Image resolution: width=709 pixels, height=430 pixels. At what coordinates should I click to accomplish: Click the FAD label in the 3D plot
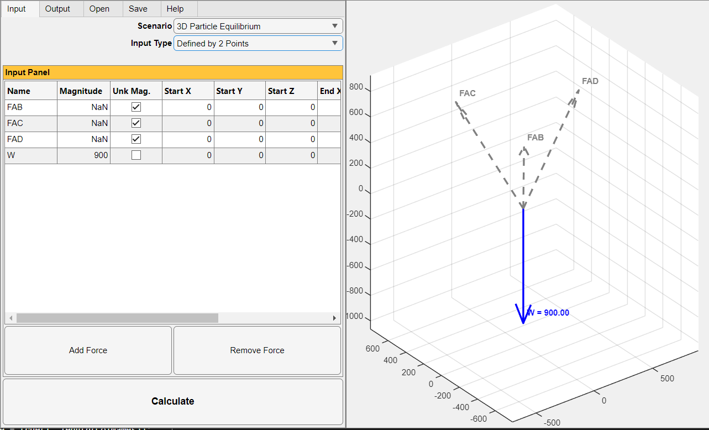(590, 81)
